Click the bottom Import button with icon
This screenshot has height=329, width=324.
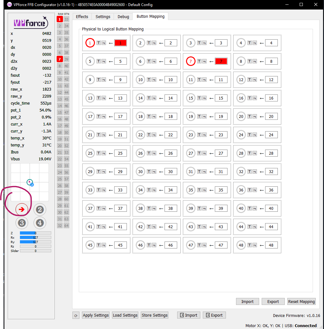pyautogui.click(x=189, y=315)
